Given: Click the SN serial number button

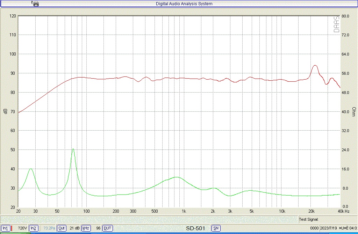Looking at the screenshot, I should (x=216, y=228).
